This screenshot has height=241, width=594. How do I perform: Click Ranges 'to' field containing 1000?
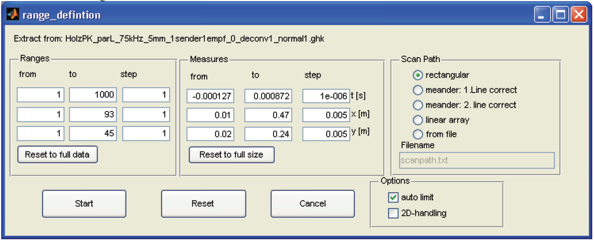[x=93, y=95]
